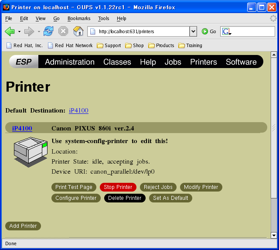Click the 'Canon PIXUS 860i ver.2.4' text
The height and width of the screenshot is (250, 279).
tap(93, 128)
